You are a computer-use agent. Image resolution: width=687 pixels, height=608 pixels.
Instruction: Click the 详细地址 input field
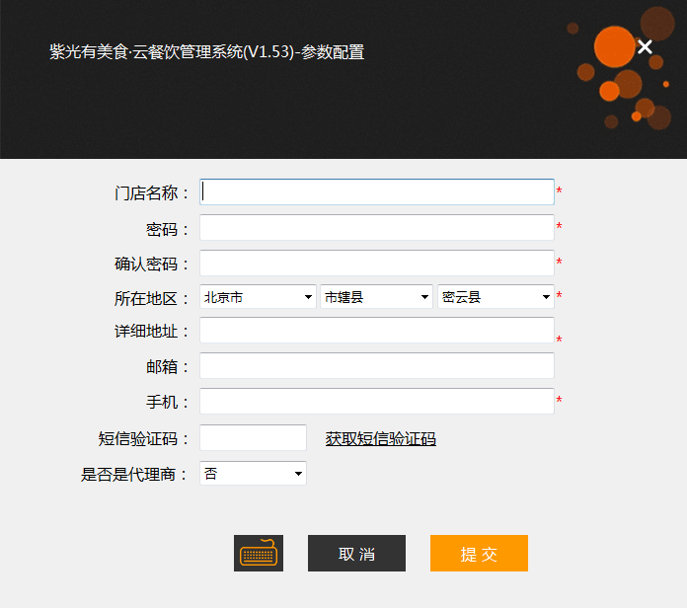376,331
